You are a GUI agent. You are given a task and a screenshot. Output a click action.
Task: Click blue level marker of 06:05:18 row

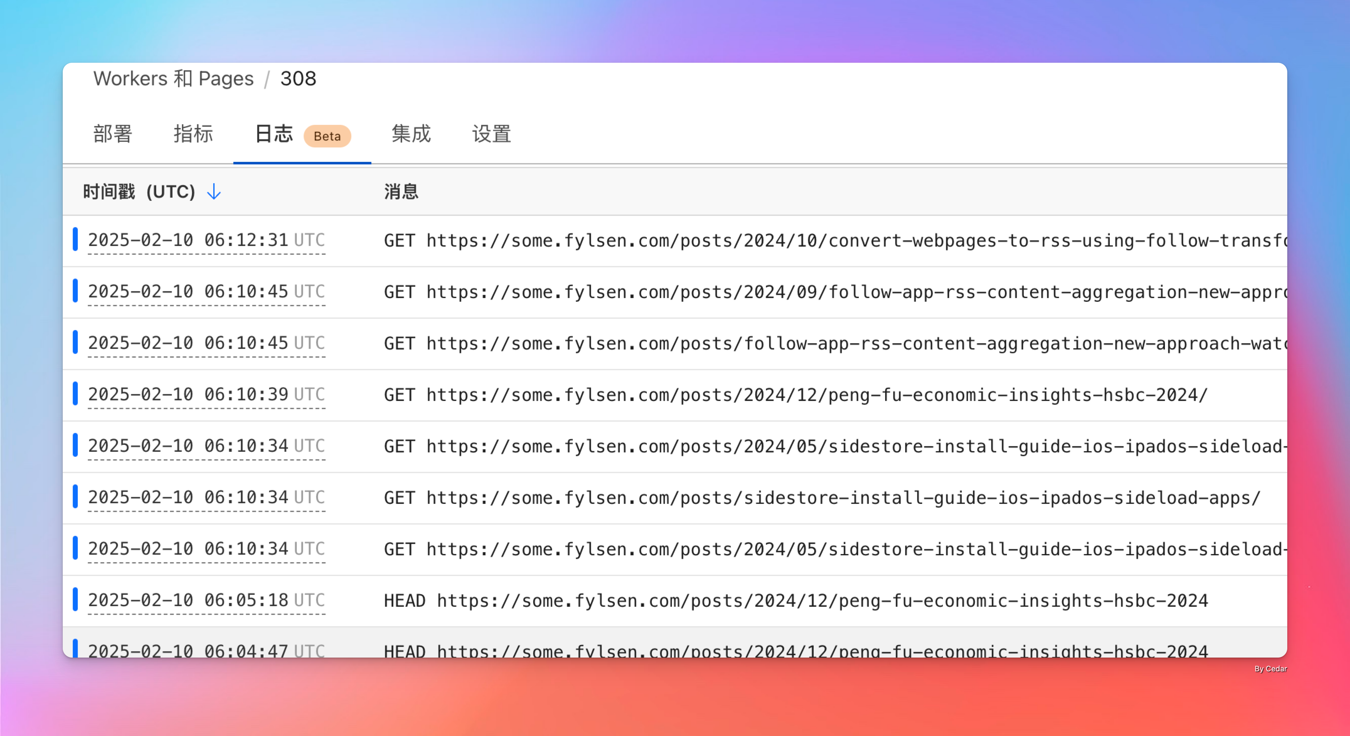tap(76, 599)
